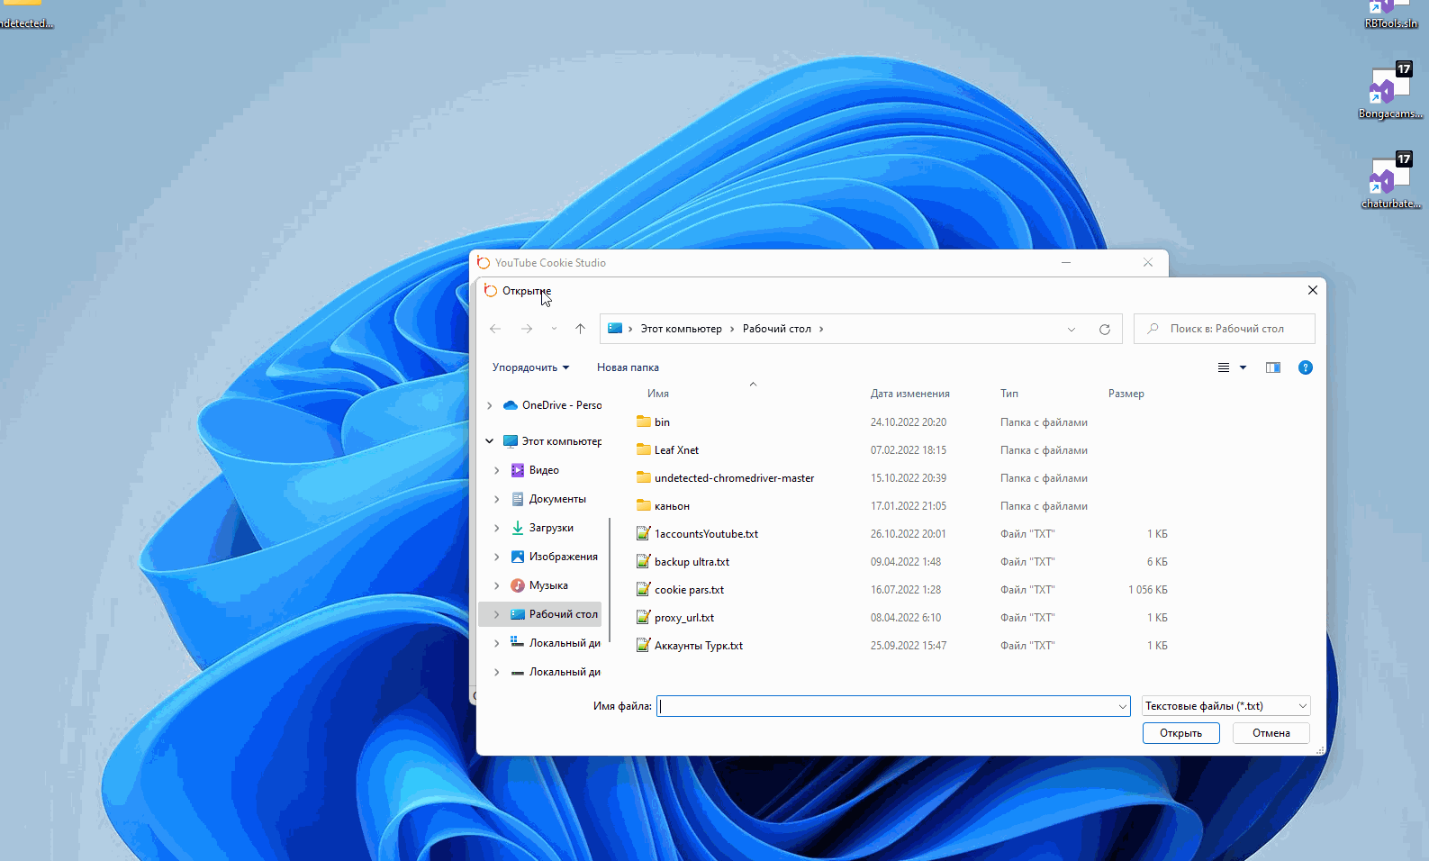Click the Имя файла input field
This screenshot has width=1429, height=861.
887,706
